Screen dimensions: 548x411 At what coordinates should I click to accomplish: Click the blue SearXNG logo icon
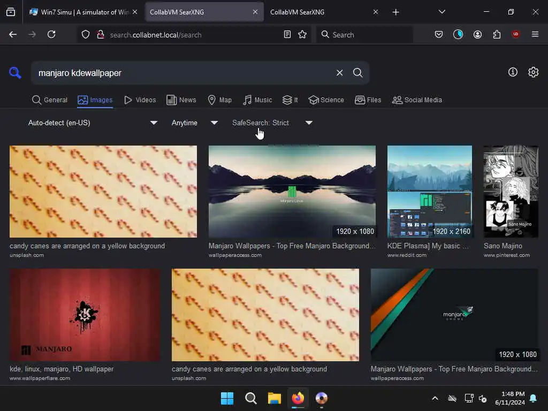[15, 73]
